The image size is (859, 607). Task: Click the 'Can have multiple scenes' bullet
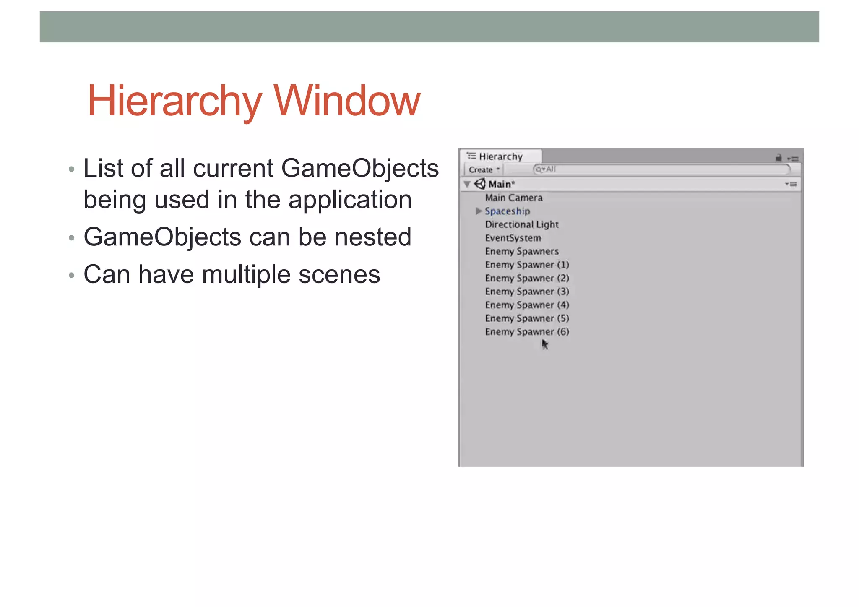pyautogui.click(x=232, y=274)
